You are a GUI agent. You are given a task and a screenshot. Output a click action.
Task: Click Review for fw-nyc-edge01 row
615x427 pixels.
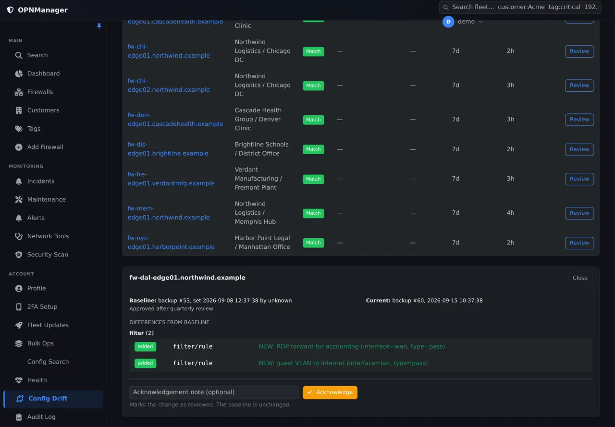(579, 243)
